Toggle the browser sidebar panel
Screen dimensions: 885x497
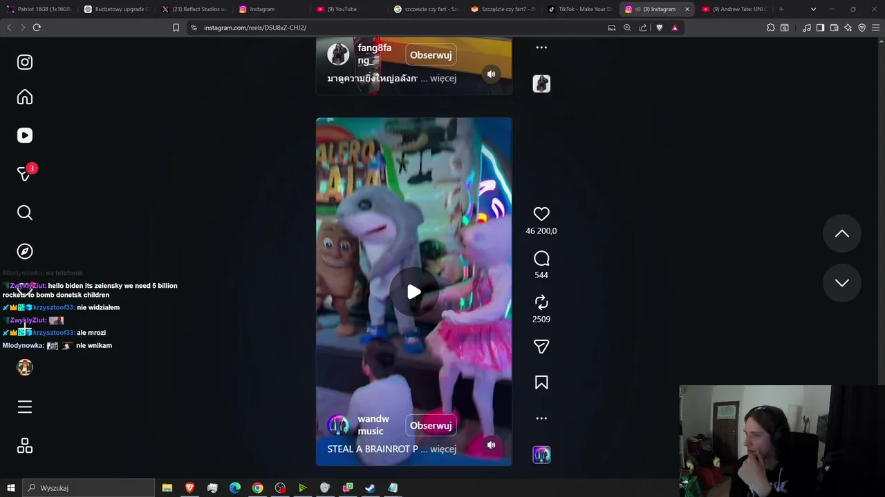click(x=820, y=28)
